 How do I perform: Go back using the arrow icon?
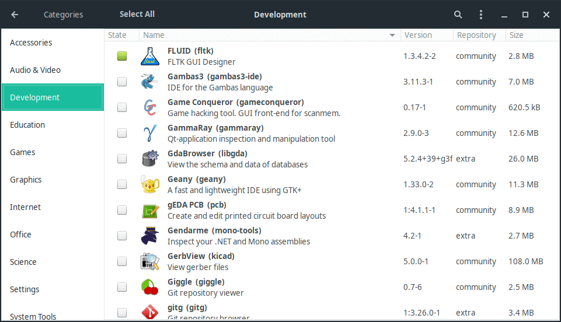[15, 15]
